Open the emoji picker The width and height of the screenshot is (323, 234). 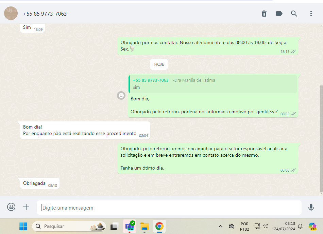coord(11,207)
